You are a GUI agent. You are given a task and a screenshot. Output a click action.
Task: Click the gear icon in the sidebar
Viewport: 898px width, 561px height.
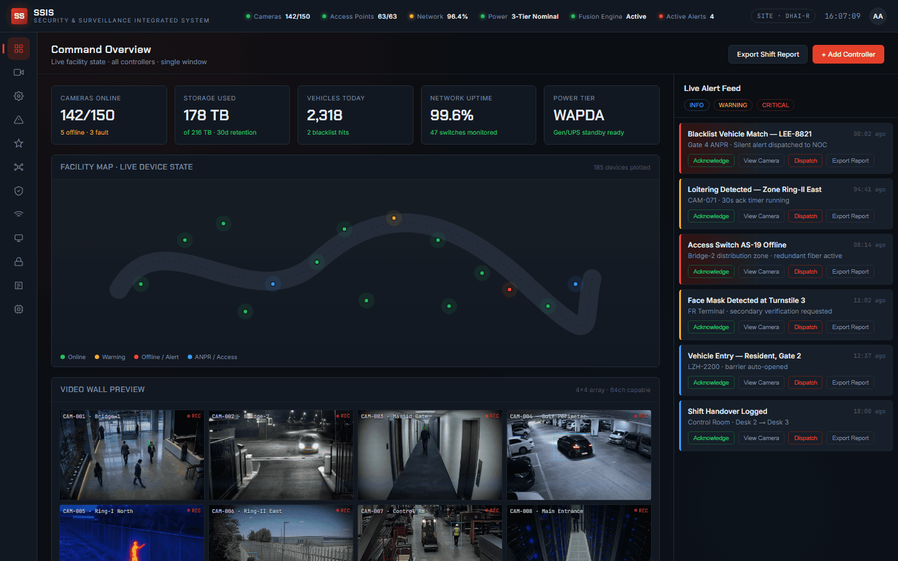(x=19, y=96)
